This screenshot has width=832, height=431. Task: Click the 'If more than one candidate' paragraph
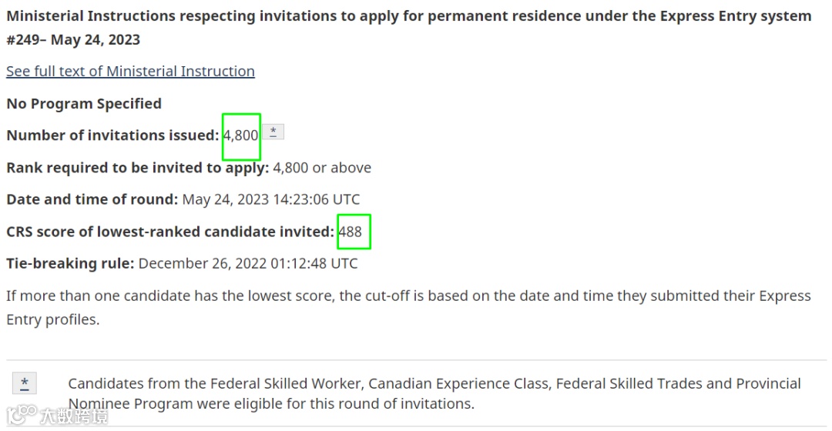[408, 308]
